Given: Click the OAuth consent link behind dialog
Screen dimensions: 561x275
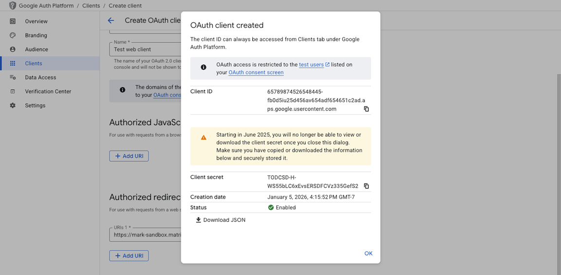Looking at the screenshot, I should click(x=167, y=95).
